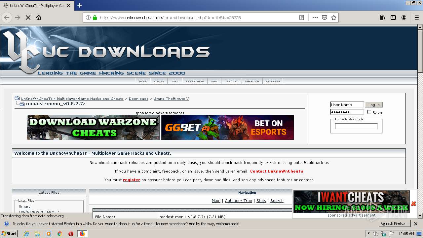
Task: Launch media player from taskbar
Action: click(49, 234)
